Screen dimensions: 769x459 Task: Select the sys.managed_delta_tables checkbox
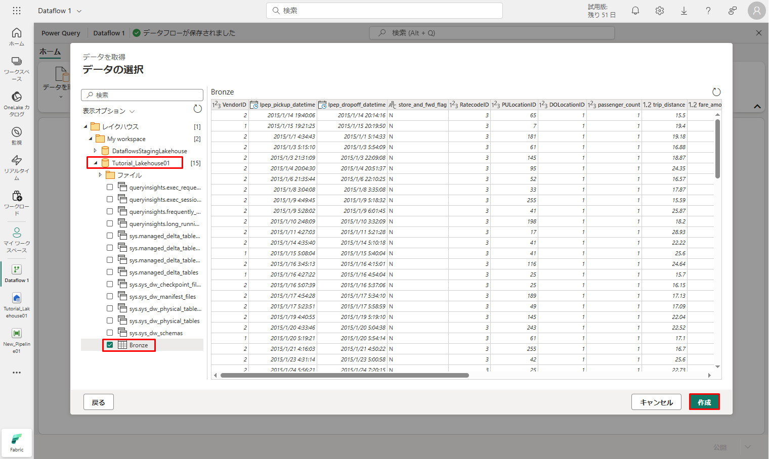[110, 272]
